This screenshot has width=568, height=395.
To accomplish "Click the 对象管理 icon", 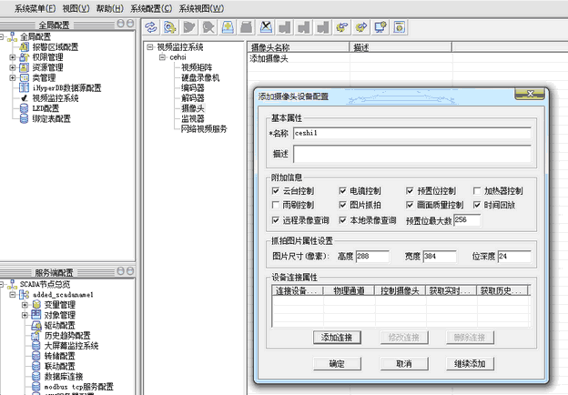I will (36, 315).
